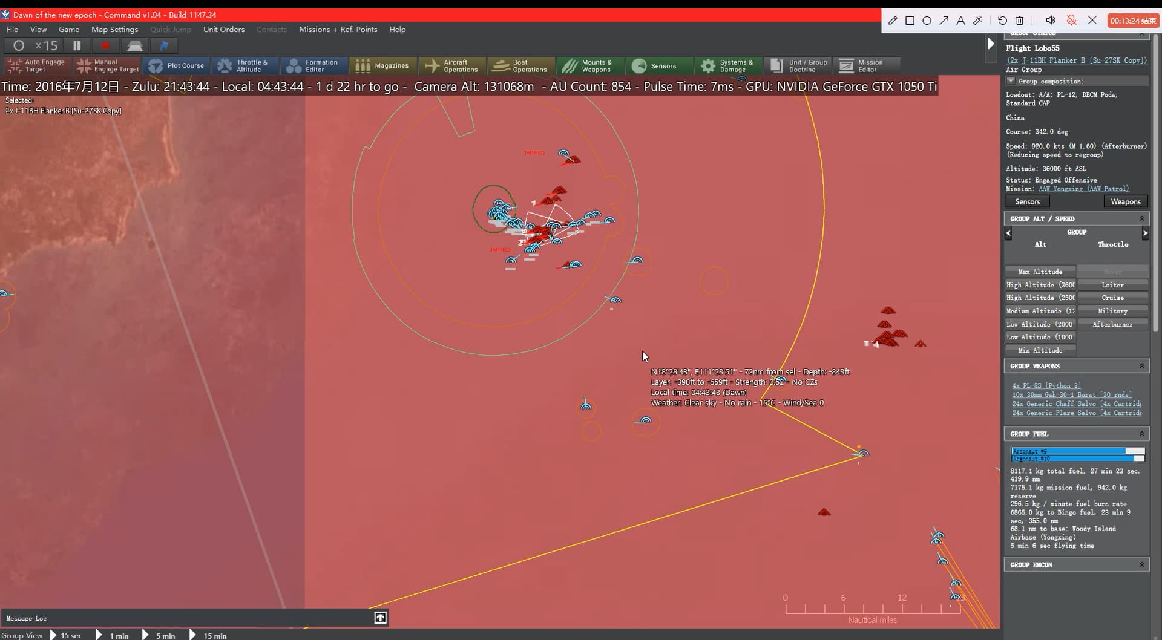This screenshot has width=1162, height=640.
Task: Open the 24x Generic Chaff Salvo link
Action: coord(1077,403)
